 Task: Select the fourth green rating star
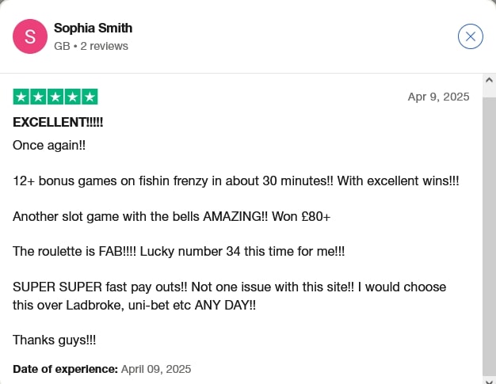pos(72,97)
